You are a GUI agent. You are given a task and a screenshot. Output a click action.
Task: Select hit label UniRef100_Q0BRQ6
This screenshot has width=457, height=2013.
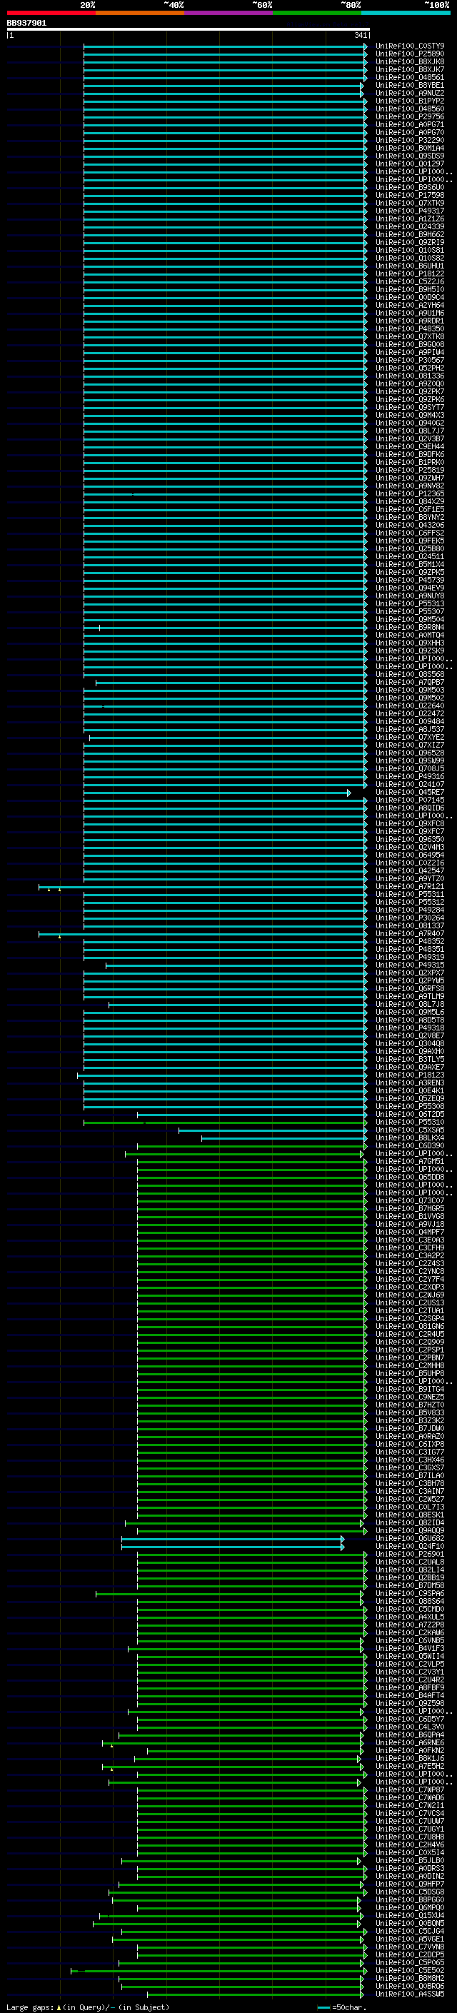(409, 1987)
